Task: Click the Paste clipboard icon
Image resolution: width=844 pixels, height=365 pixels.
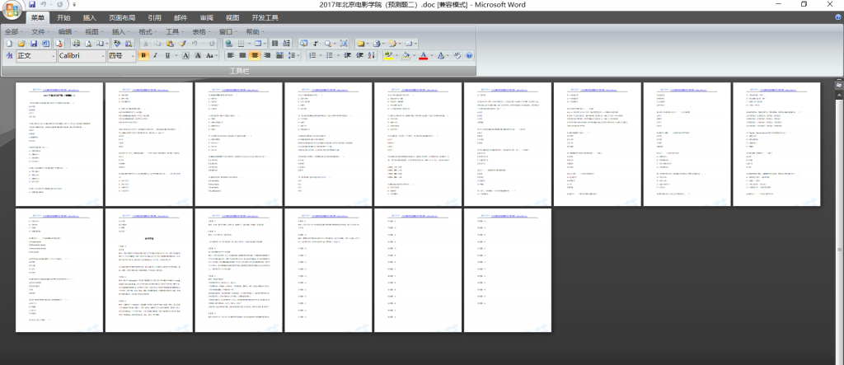Action: coord(171,43)
